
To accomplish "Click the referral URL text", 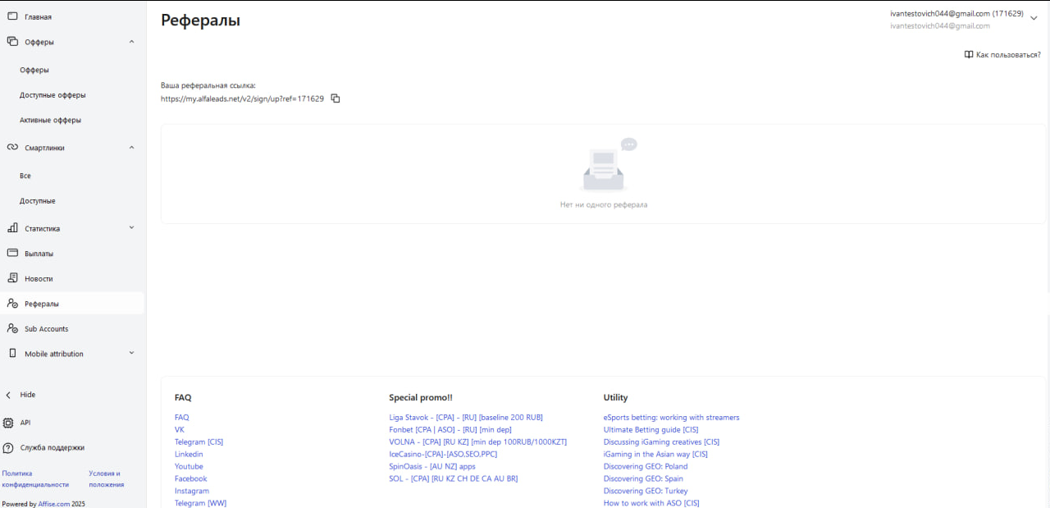I will click(242, 98).
